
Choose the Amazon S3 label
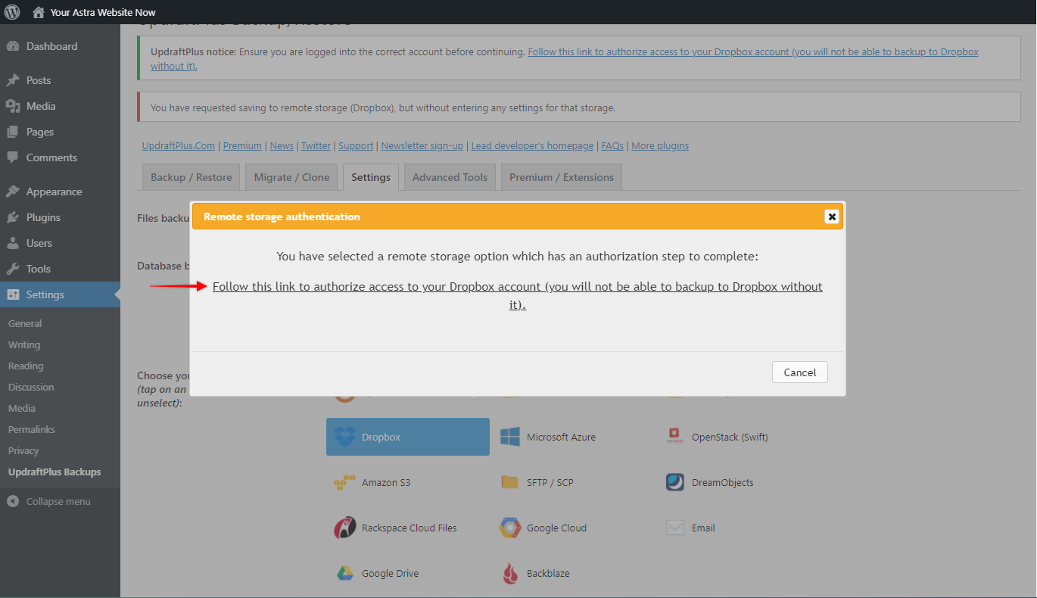click(386, 482)
